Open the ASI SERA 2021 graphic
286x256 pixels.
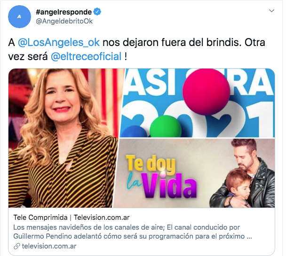(198, 103)
